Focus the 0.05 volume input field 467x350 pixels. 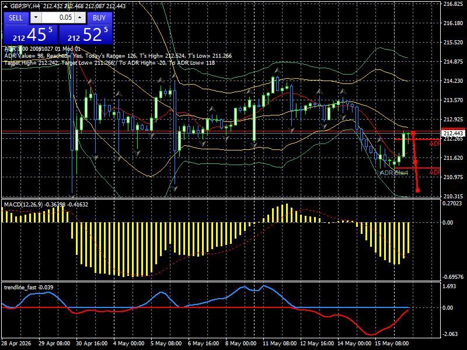pos(58,17)
